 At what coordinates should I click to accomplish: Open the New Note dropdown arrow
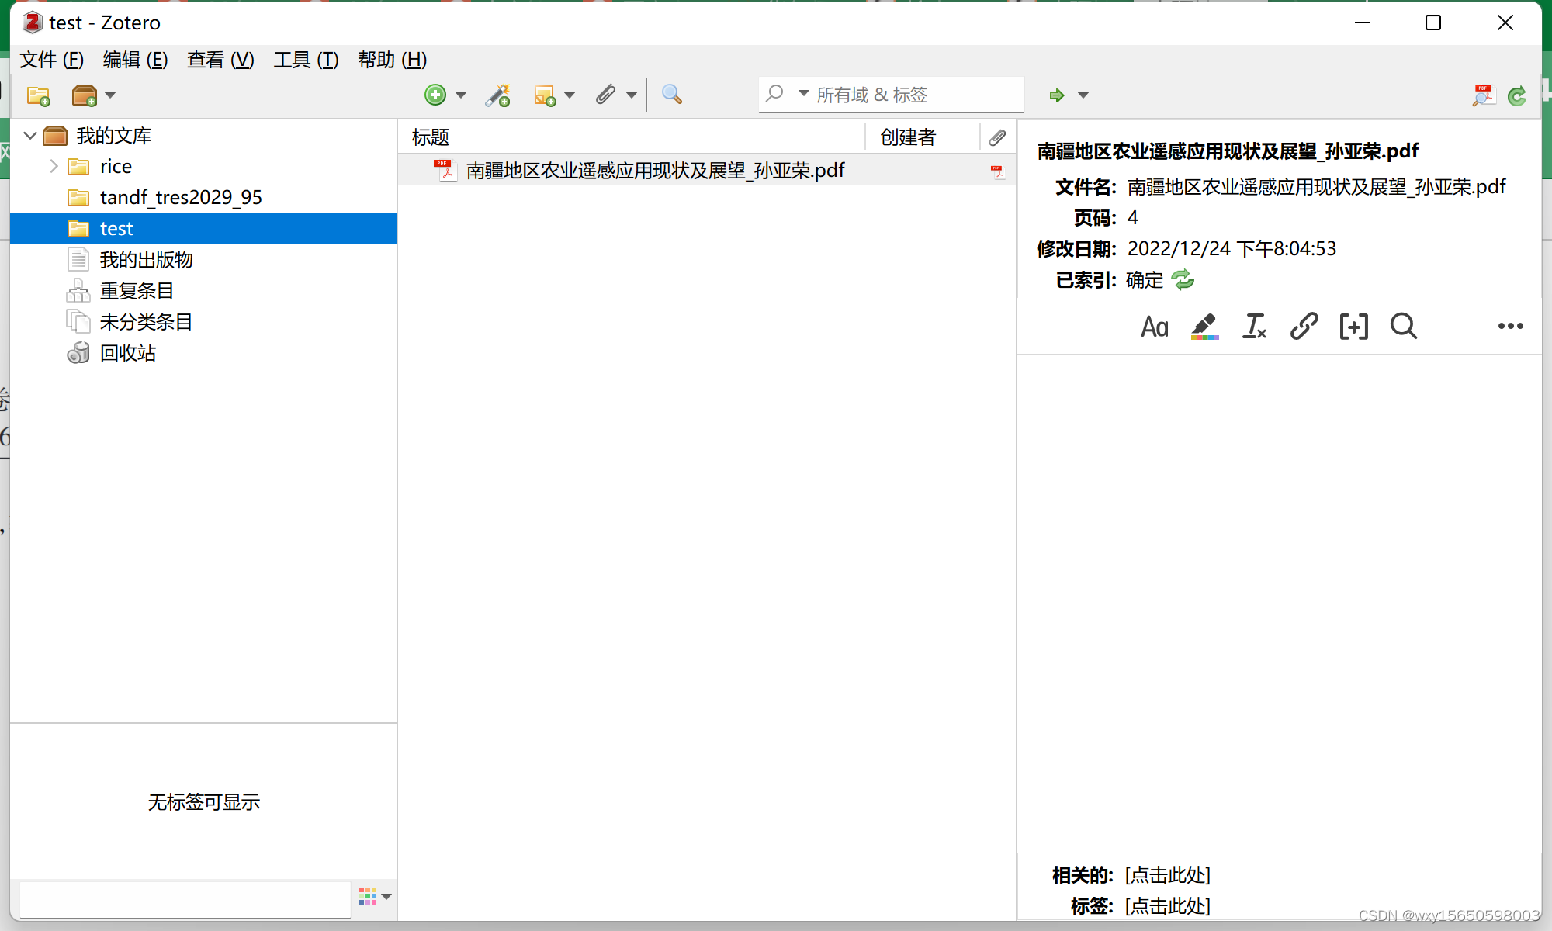pyautogui.click(x=570, y=95)
